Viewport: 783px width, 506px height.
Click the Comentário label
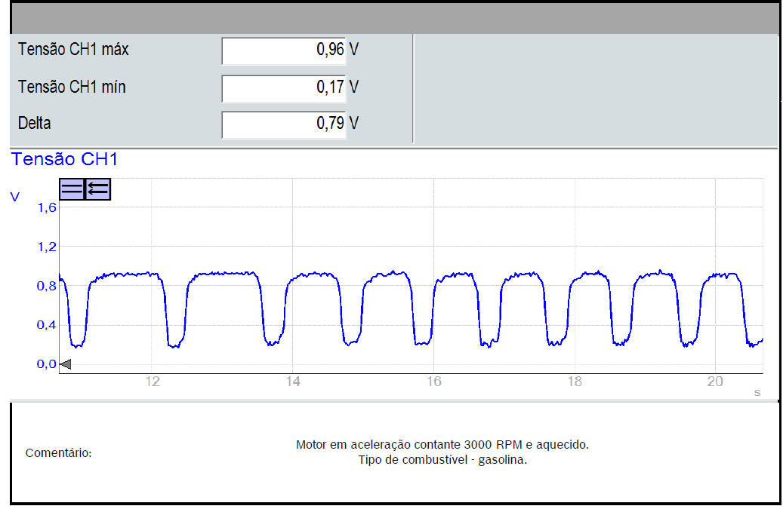click(x=59, y=453)
